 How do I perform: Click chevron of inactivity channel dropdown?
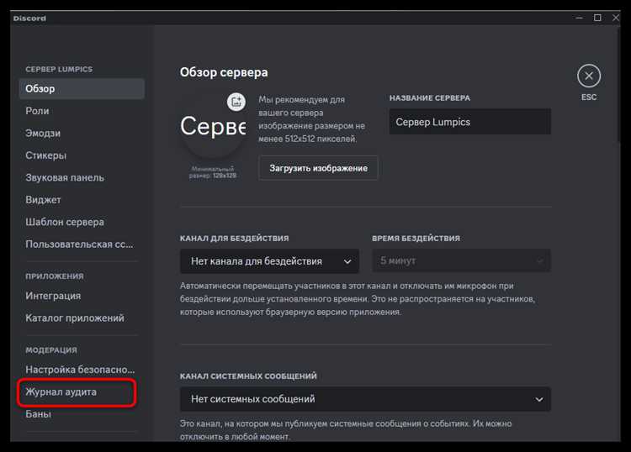[347, 261]
